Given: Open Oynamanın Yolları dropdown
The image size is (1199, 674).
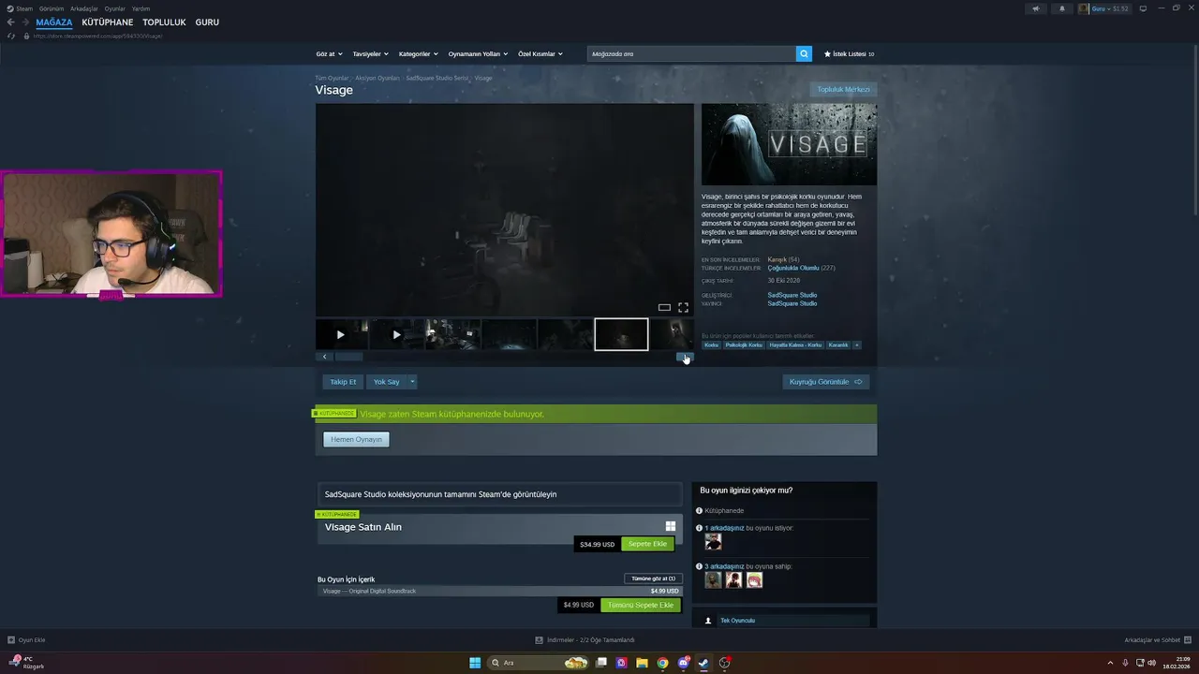Looking at the screenshot, I should point(478,54).
